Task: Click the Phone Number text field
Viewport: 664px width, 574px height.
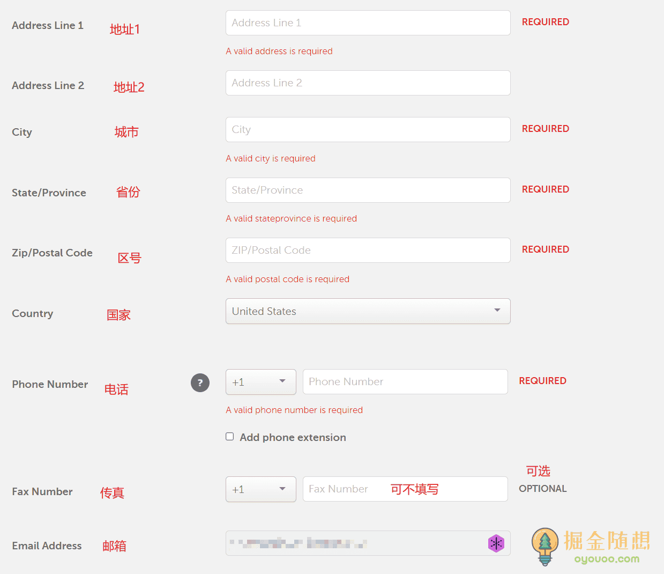Action: point(405,382)
